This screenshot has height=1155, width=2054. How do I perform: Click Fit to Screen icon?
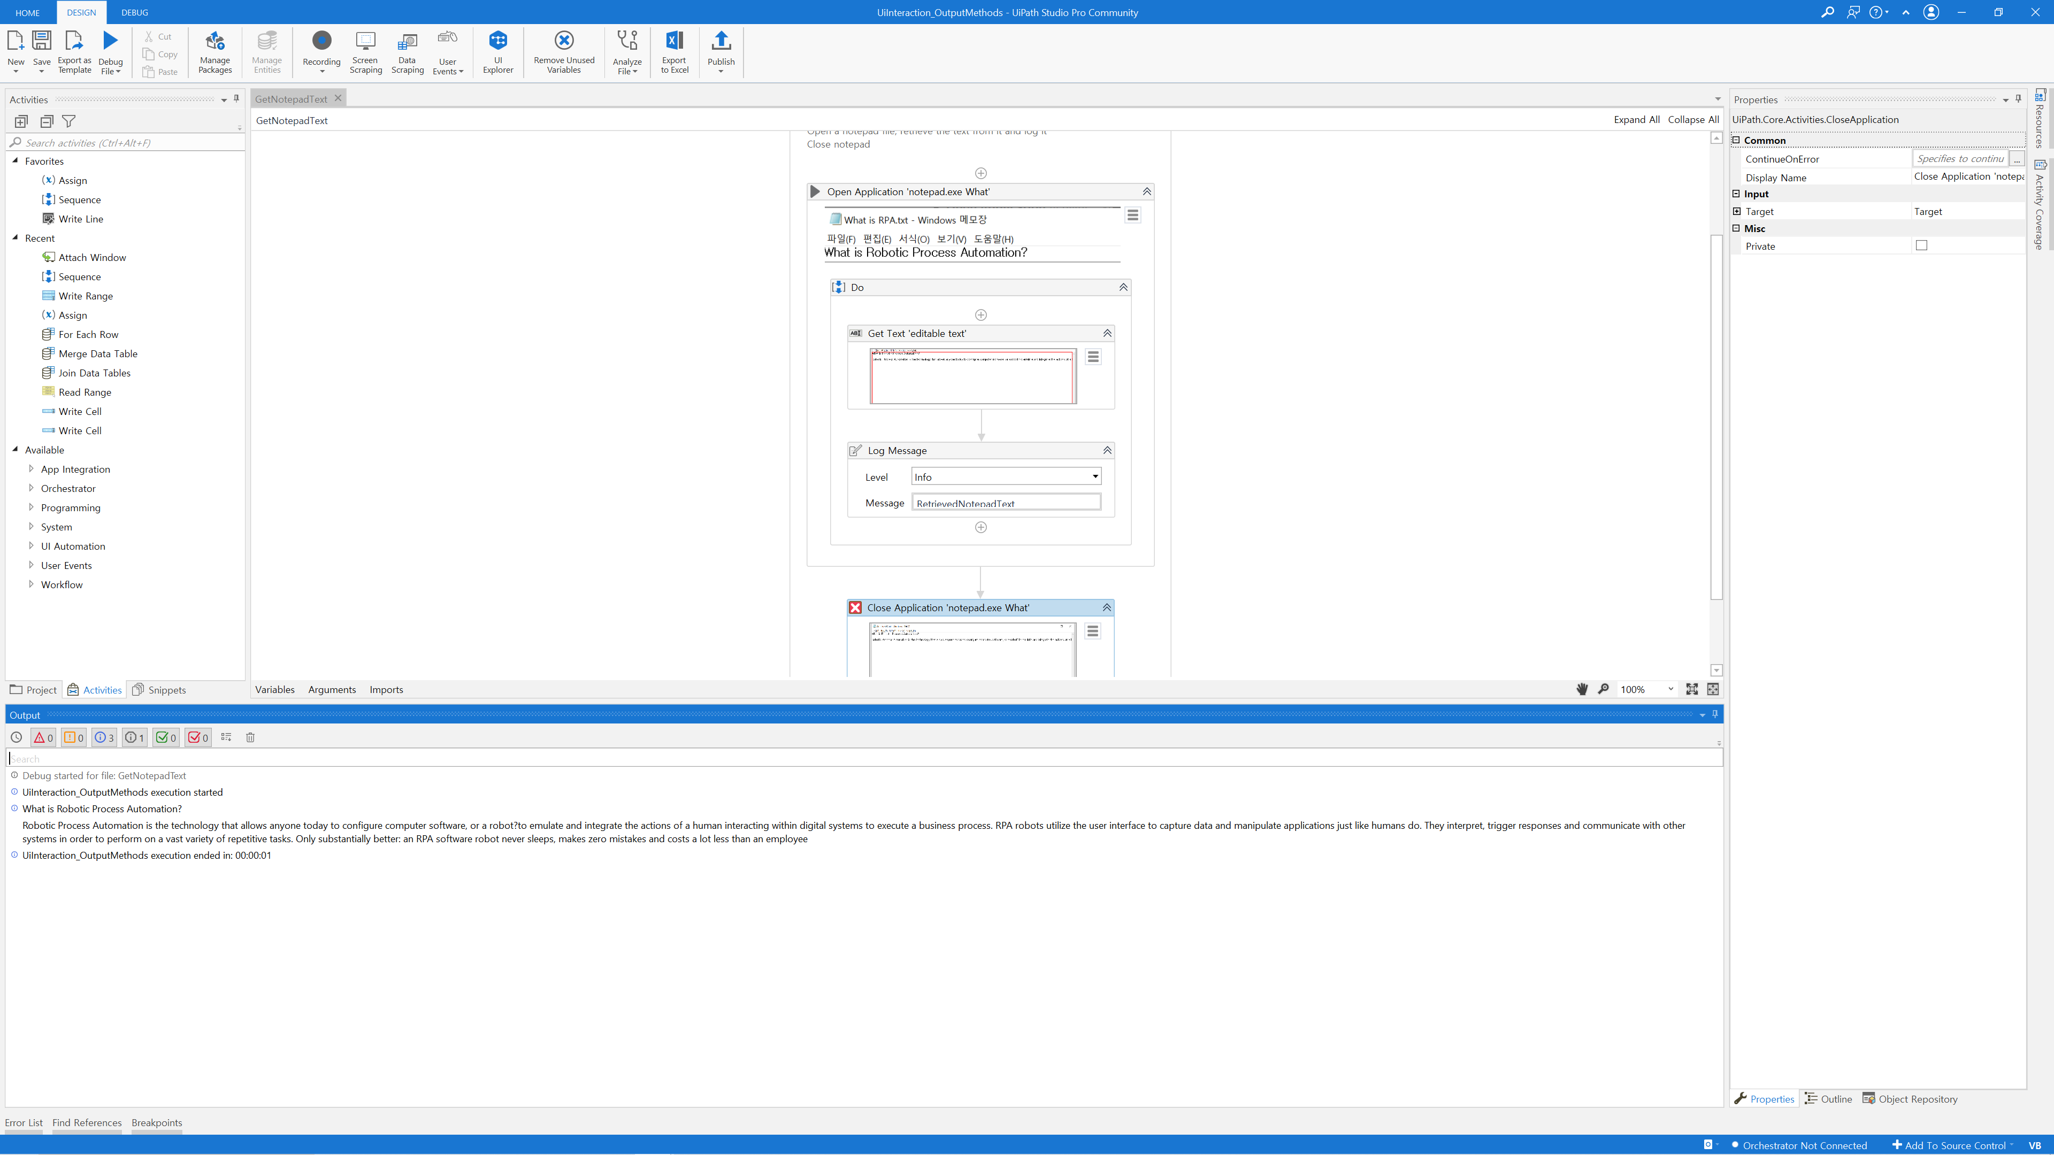click(1692, 689)
